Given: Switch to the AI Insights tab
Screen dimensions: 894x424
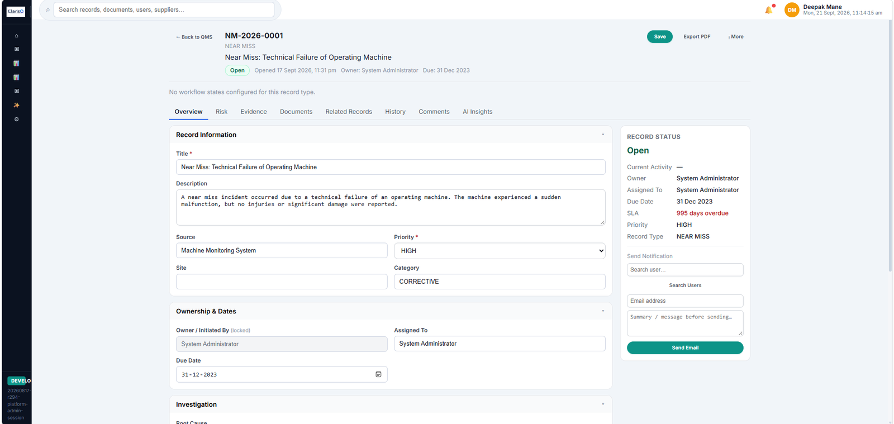Looking at the screenshot, I should click(478, 112).
